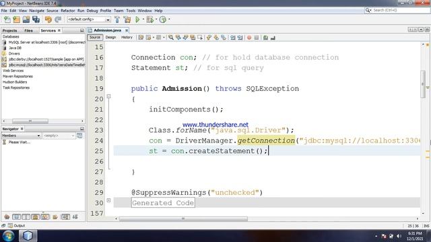
Task: Run the project with green arrow
Action: pos(137,19)
